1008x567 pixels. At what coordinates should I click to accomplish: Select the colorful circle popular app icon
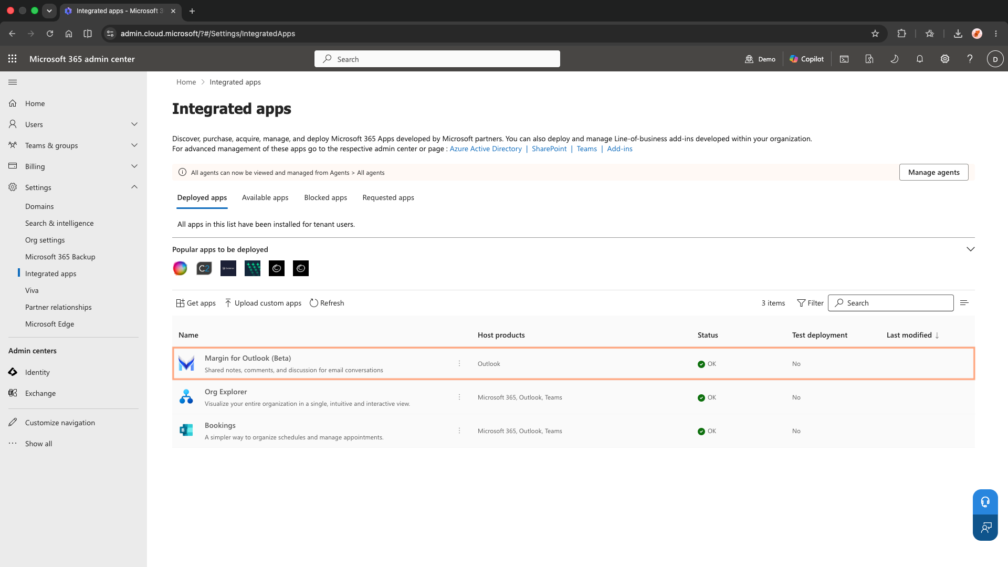pyautogui.click(x=180, y=268)
